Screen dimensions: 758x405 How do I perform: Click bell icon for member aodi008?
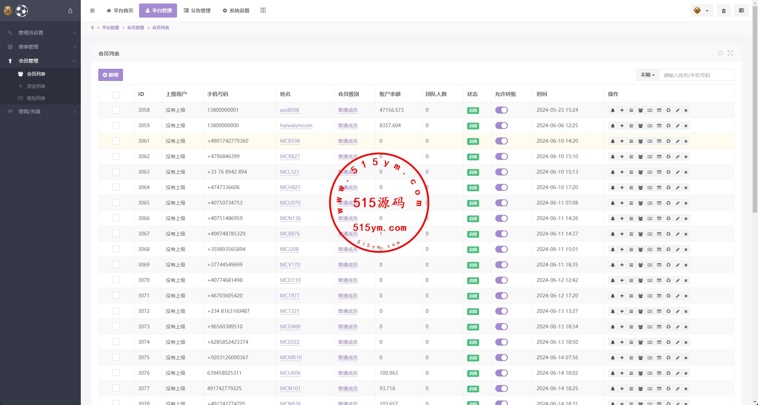(x=613, y=110)
